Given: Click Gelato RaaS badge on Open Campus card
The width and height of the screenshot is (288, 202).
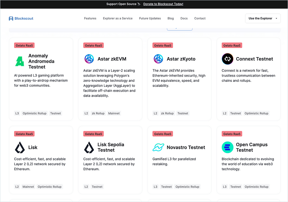Looking at the screenshot, I should (232, 134).
